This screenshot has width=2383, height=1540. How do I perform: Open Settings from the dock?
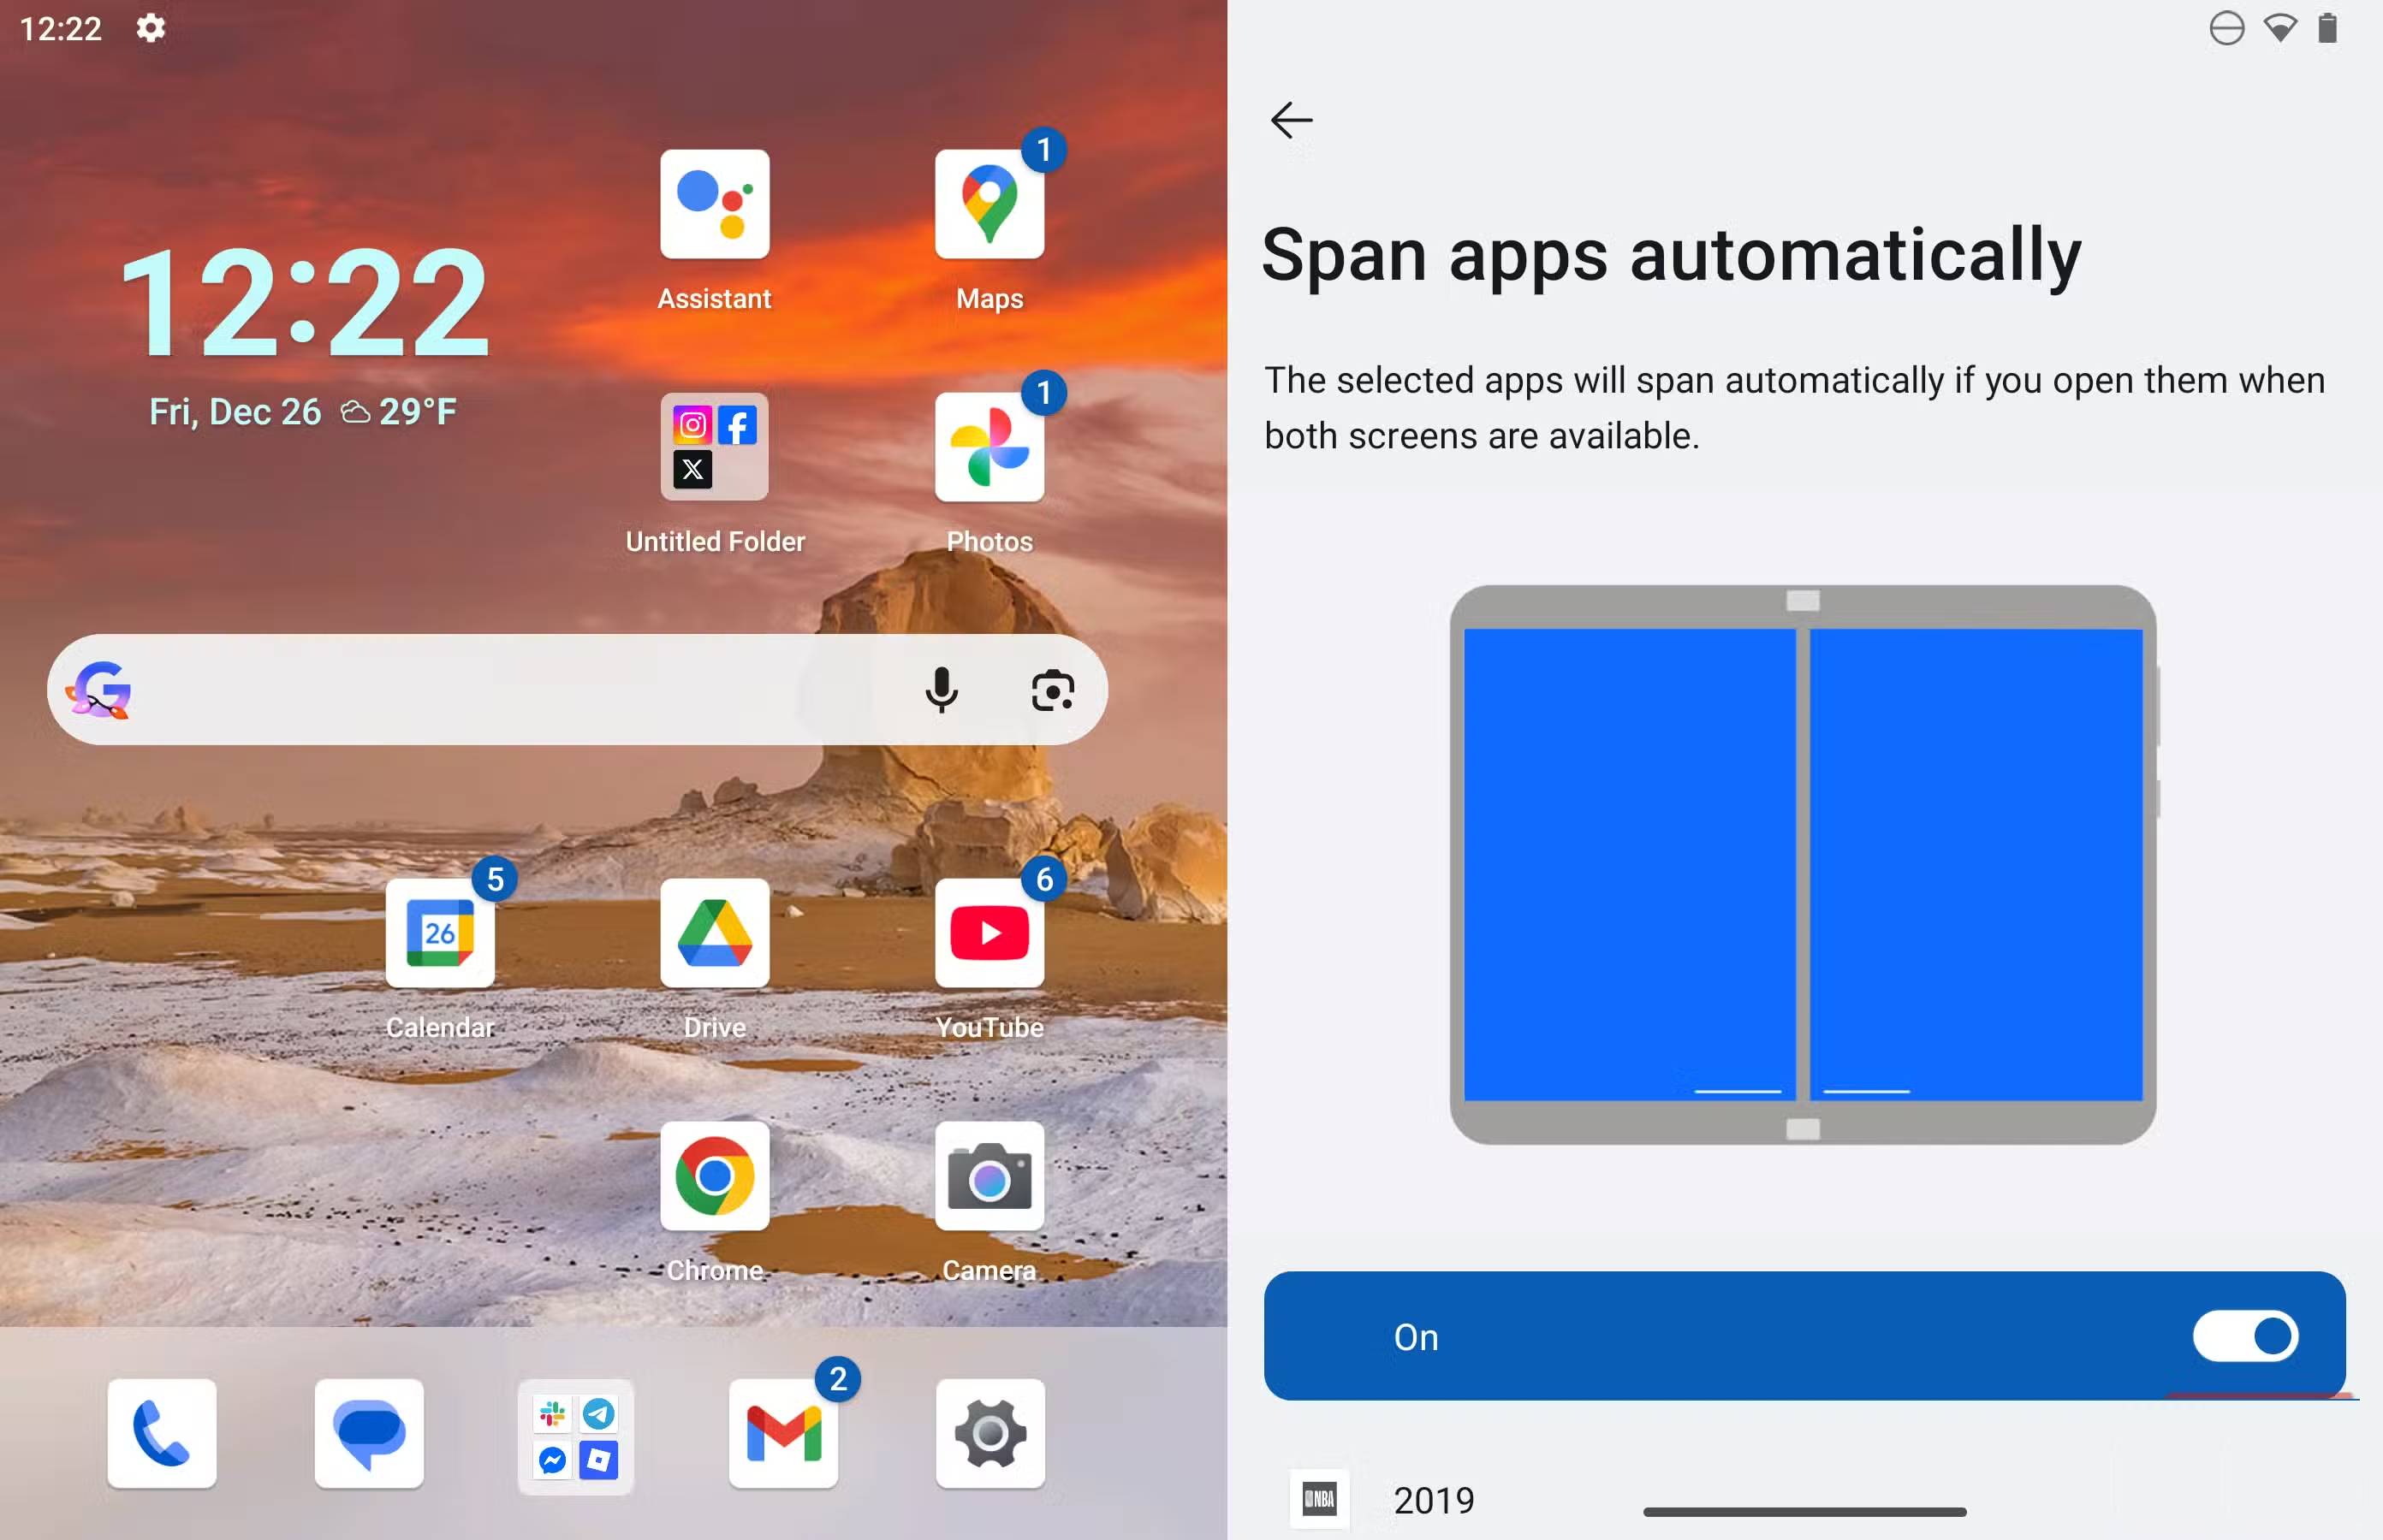pyautogui.click(x=990, y=1433)
